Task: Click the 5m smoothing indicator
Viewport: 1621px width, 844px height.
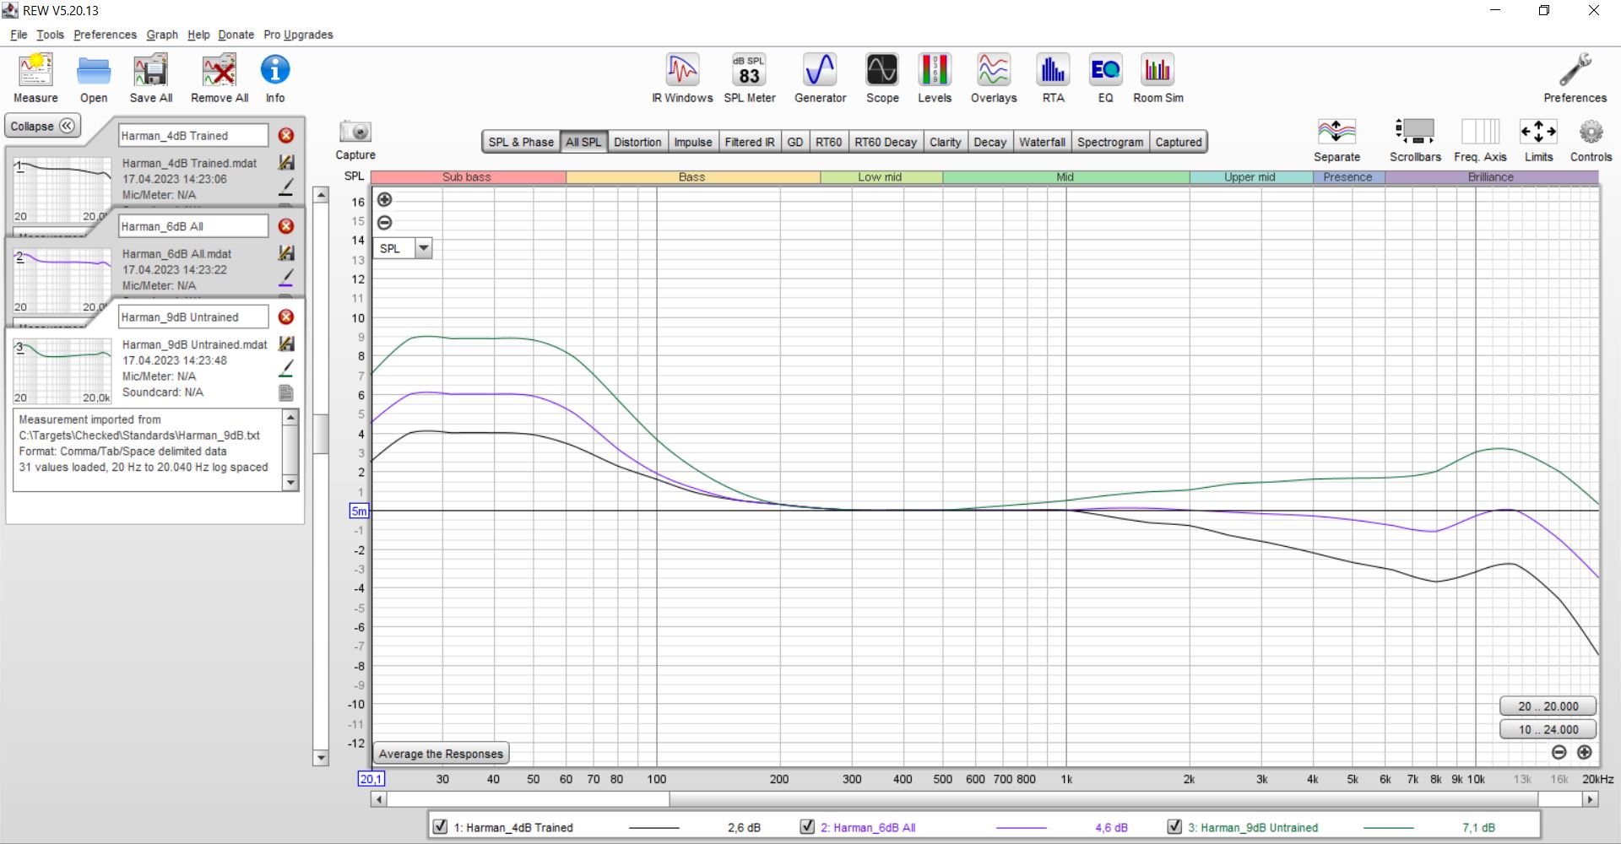Action: click(359, 511)
